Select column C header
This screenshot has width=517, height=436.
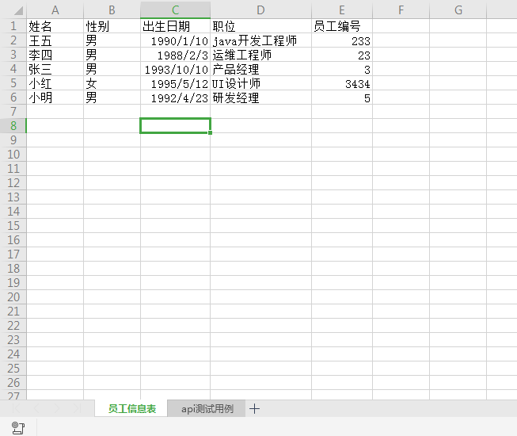pyautogui.click(x=176, y=10)
